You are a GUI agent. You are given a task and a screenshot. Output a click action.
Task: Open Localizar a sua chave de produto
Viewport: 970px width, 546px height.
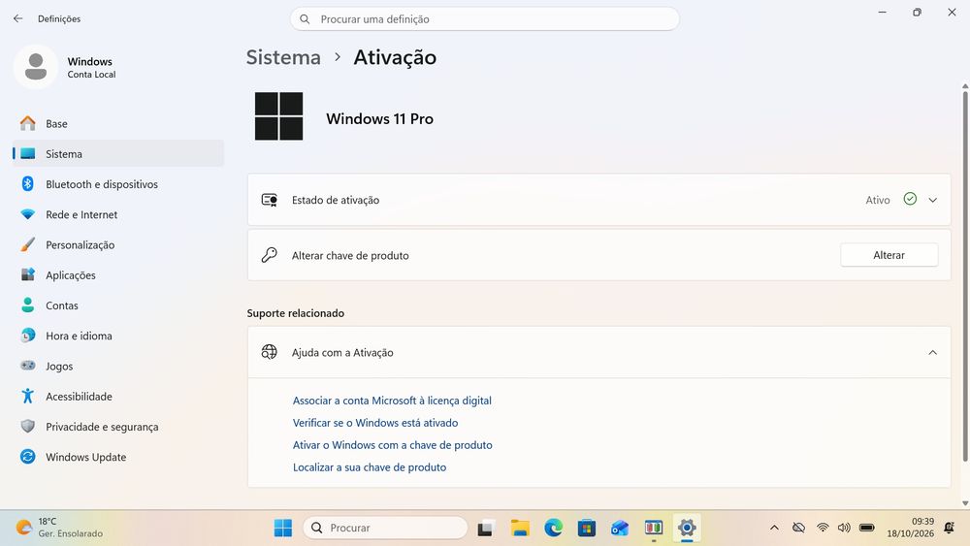[x=370, y=467]
